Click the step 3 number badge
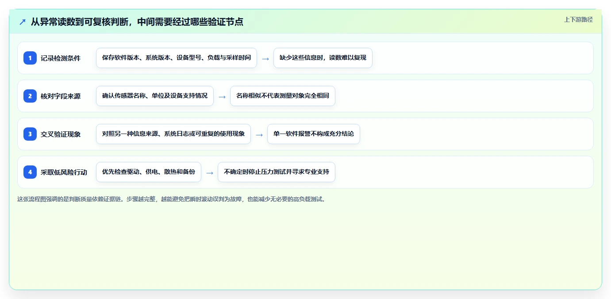Screen dimensions: 611x299 [x=30, y=134]
